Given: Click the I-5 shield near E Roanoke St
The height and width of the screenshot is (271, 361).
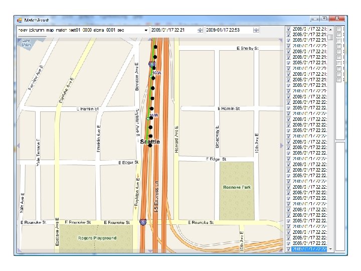Looking at the screenshot, I should 143,222.
